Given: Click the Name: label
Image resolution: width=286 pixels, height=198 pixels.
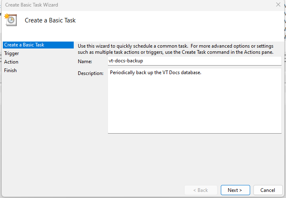Looking at the screenshot, I should (85, 62).
